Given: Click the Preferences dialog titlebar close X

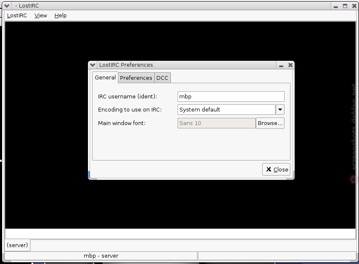Looking at the screenshot, I should (290, 65).
